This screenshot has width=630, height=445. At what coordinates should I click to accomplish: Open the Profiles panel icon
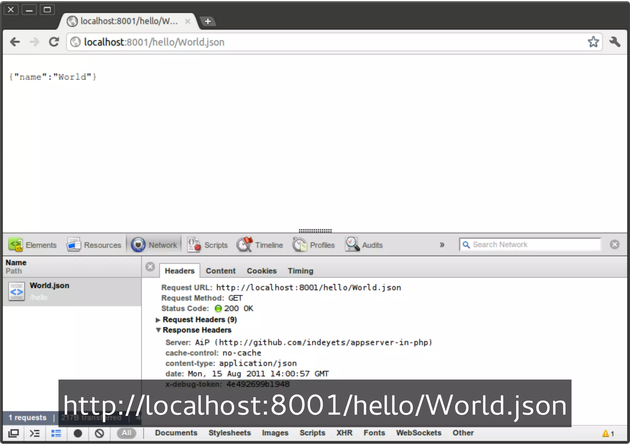[x=299, y=245]
